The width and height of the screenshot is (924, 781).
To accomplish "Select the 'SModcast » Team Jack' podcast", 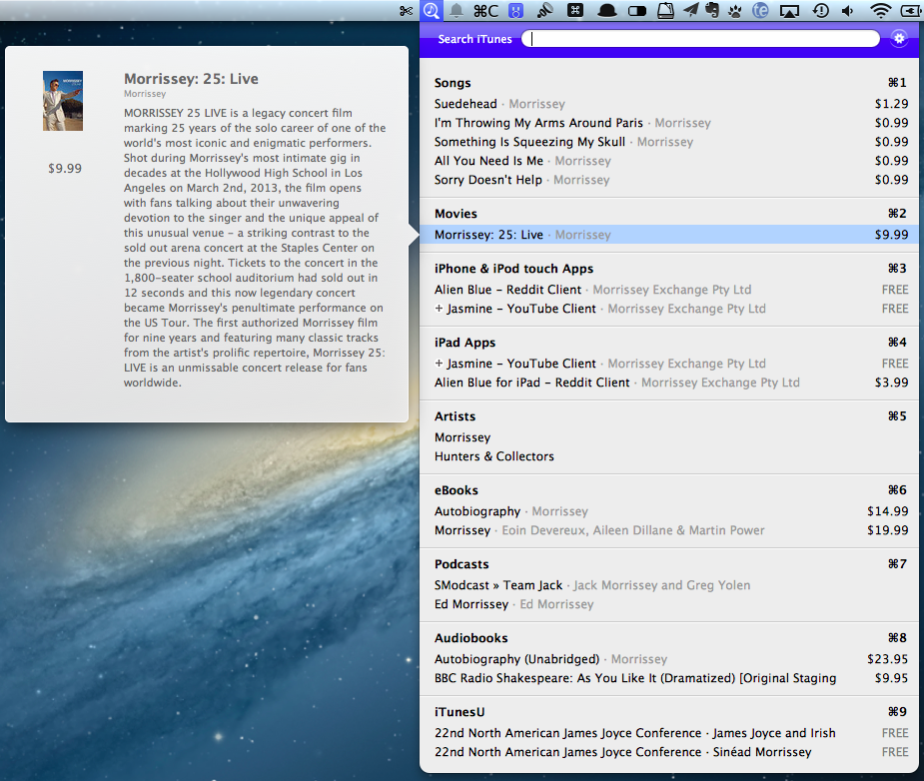I will tap(671, 585).
